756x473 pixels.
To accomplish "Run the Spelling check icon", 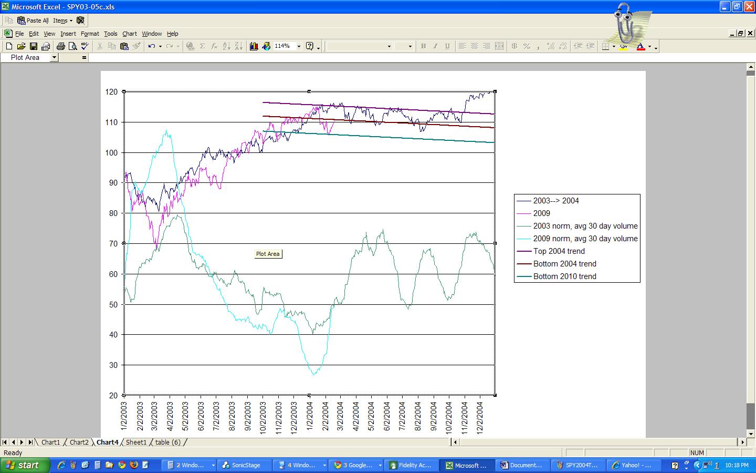I will click(85, 46).
